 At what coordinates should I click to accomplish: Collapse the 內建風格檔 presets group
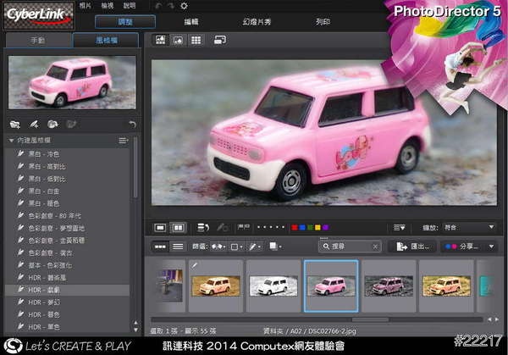click(9, 140)
